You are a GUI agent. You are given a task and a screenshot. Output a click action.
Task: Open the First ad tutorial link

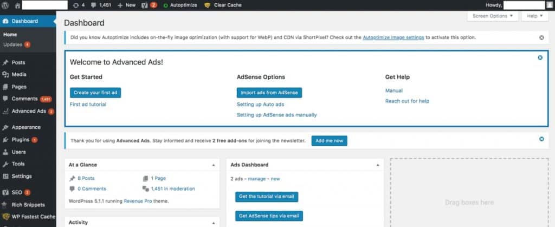pos(88,105)
